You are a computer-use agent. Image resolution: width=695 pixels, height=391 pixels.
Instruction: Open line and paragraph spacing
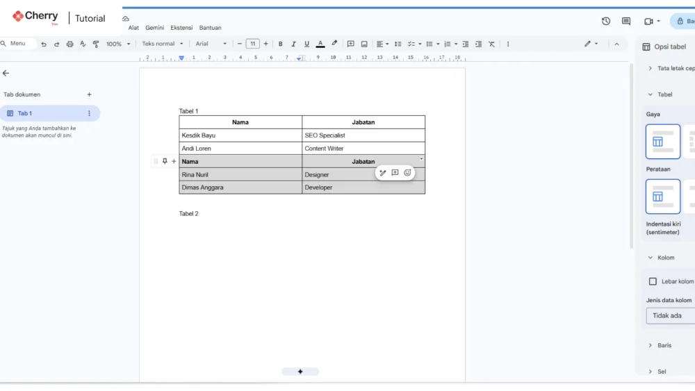pos(398,44)
